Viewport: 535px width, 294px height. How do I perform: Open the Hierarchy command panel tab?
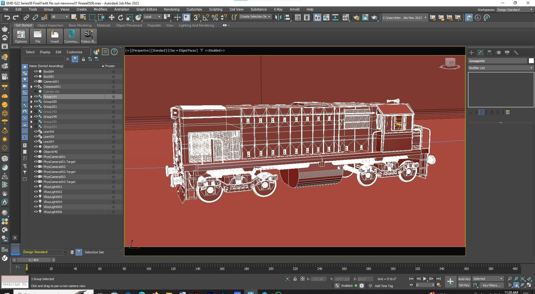(489, 52)
